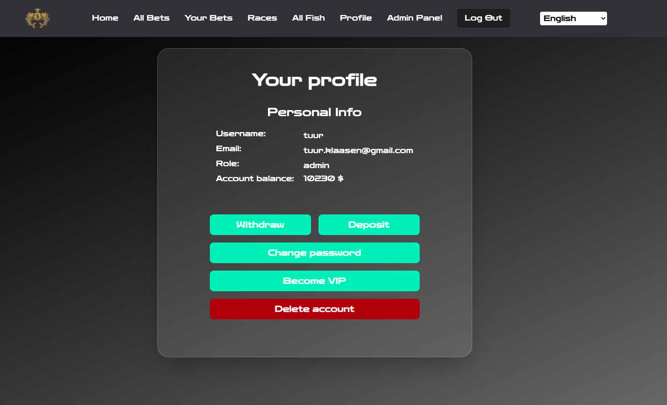Select the email address tuur.klaasen@gmail.com
The height and width of the screenshot is (405, 667).
358,150
